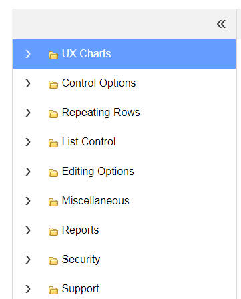Expand the Support chevron arrow
241x299 pixels.
pyautogui.click(x=28, y=289)
